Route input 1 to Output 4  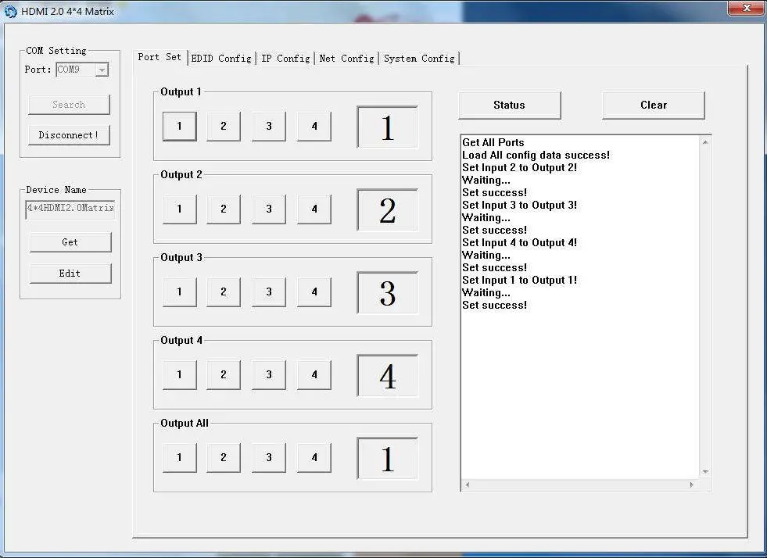180,375
